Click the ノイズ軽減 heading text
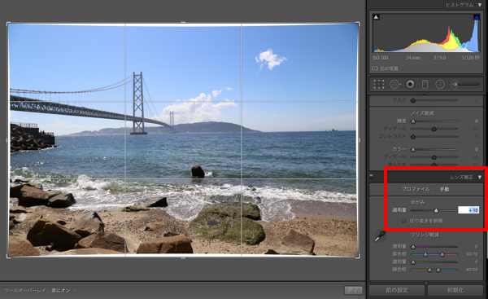Image resolution: width=488 pixels, height=299 pixels. click(422, 113)
